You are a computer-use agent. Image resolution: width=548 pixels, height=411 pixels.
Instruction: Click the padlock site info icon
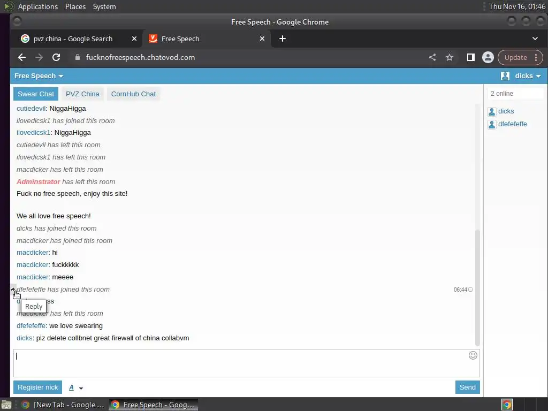coord(78,57)
